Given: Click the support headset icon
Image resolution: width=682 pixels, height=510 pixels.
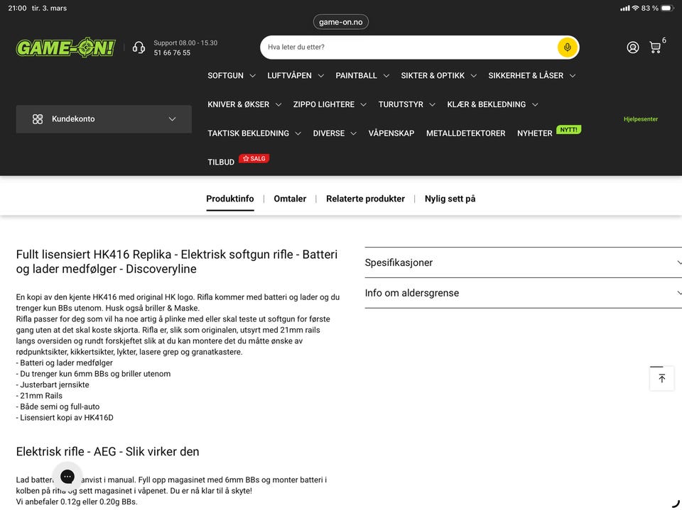Looking at the screenshot, I should click(139, 48).
